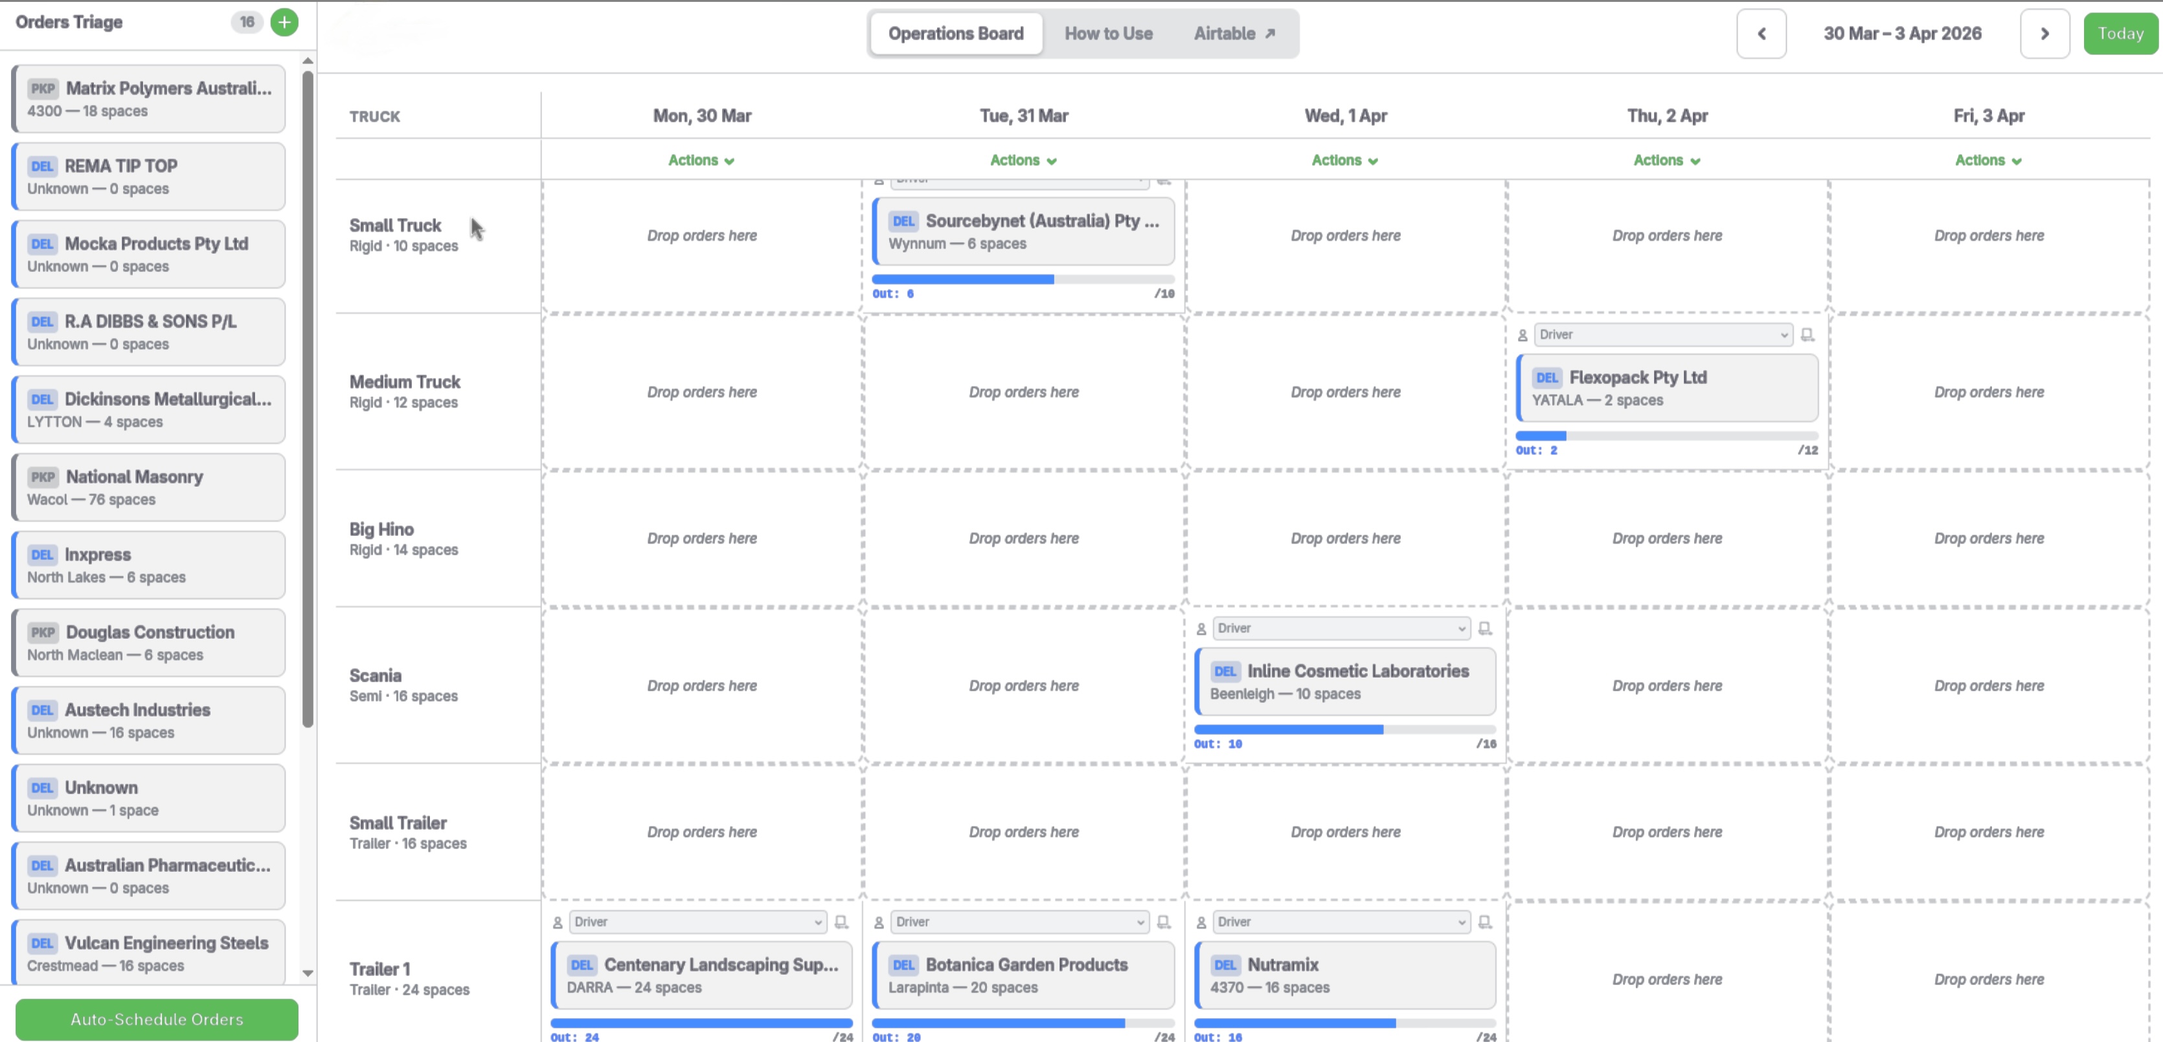Select the Dickinsons Metallurgical order card
The image size is (2163, 1042).
click(148, 410)
